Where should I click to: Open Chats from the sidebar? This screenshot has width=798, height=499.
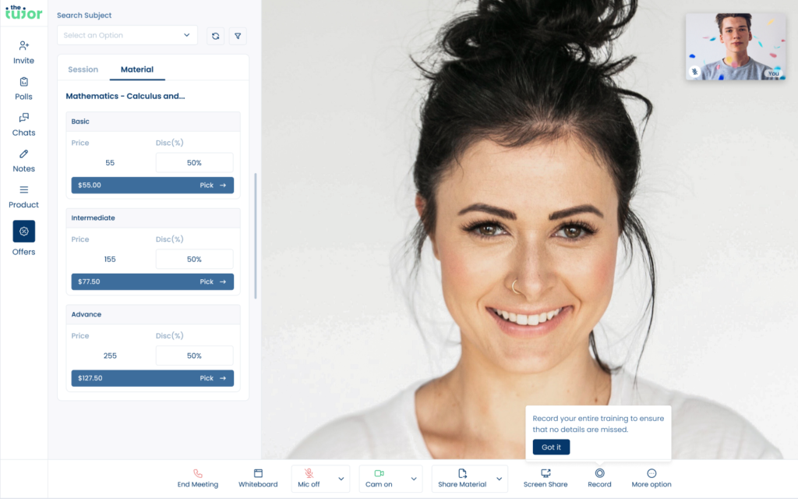point(23,124)
